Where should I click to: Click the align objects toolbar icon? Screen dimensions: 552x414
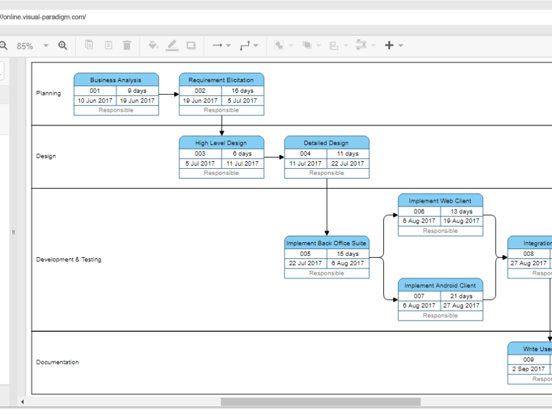pos(334,45)
